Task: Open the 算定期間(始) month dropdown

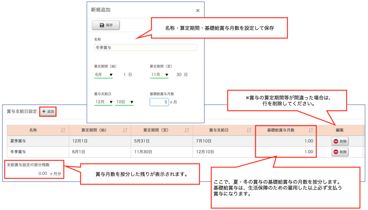Action: click(104, 75)
